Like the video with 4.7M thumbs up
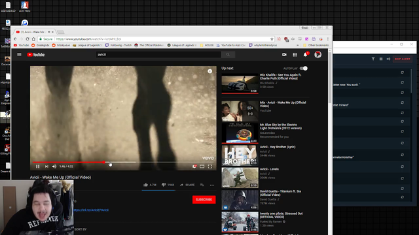 coord(150,185)
